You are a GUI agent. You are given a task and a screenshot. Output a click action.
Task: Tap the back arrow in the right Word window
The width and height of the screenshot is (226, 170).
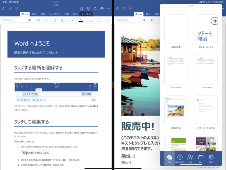point(117,9)
